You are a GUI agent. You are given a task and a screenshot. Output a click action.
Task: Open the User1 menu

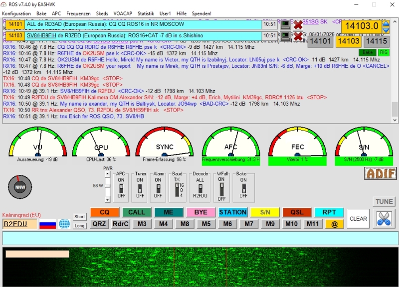tap(165, 14)
